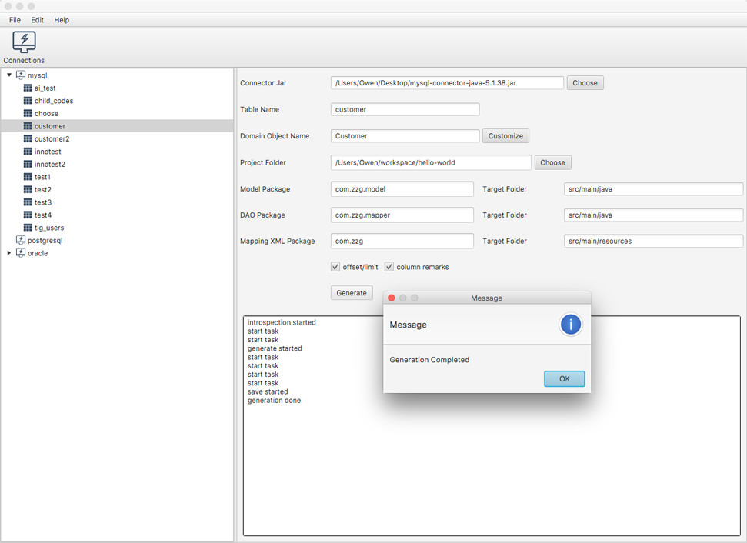This screenshot has width=747, height=543.
Task: Expand the oracle tree node
Action: coord(9,253)
